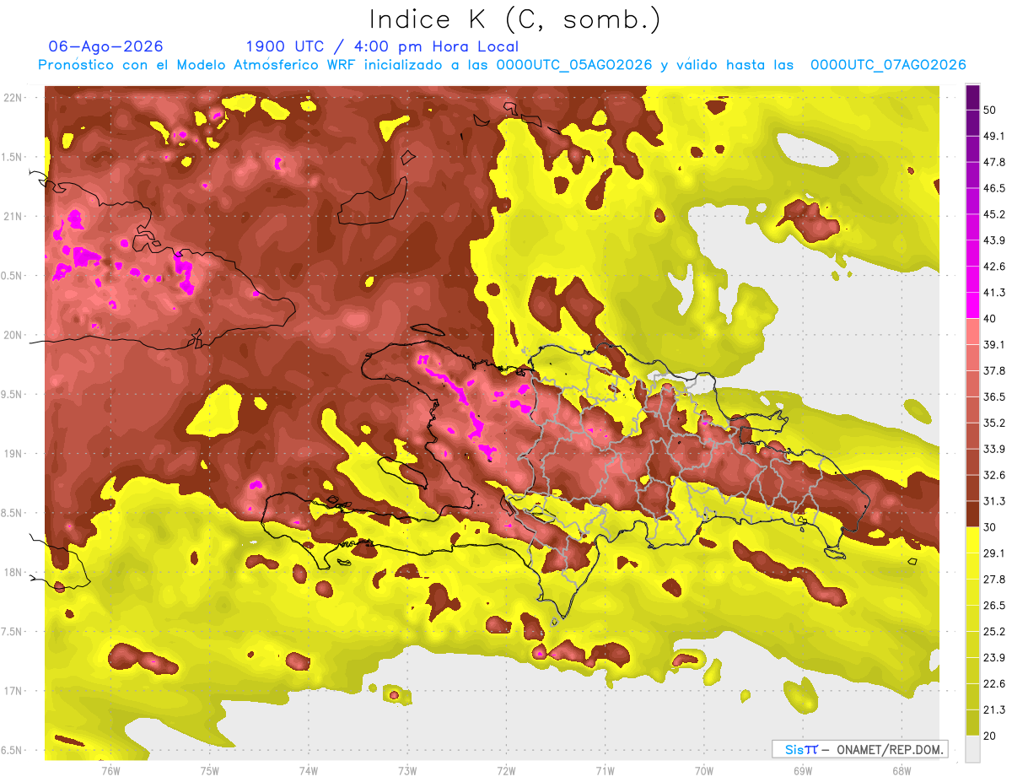Click the colorbar value "21.3"
1012x782 pixels.
(x=993, y=709)
